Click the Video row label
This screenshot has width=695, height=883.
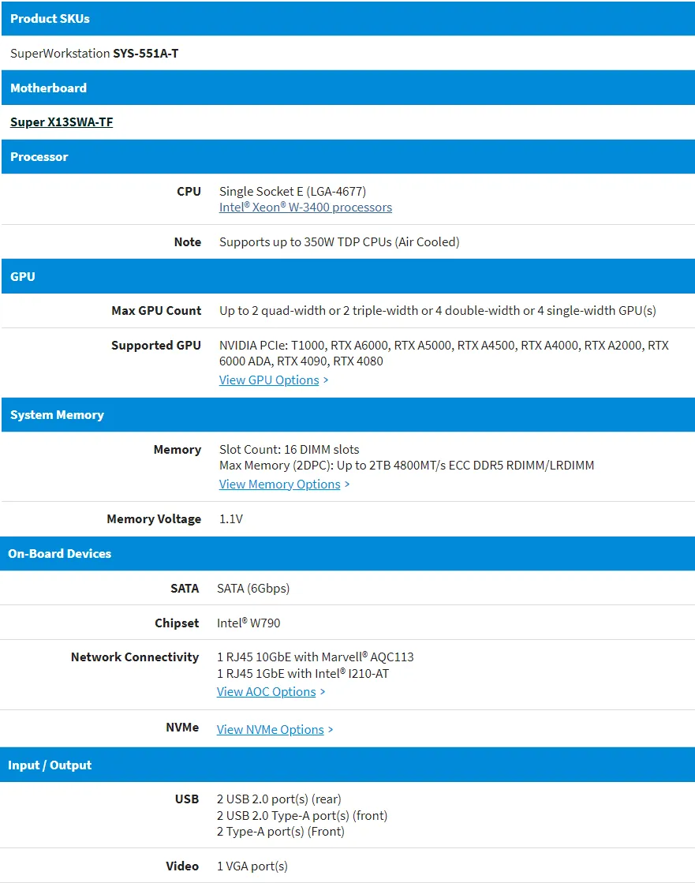(x=182, y=866)
